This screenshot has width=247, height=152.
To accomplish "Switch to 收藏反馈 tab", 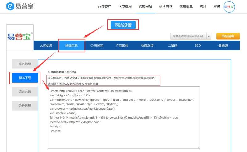I will coord(147,45).
